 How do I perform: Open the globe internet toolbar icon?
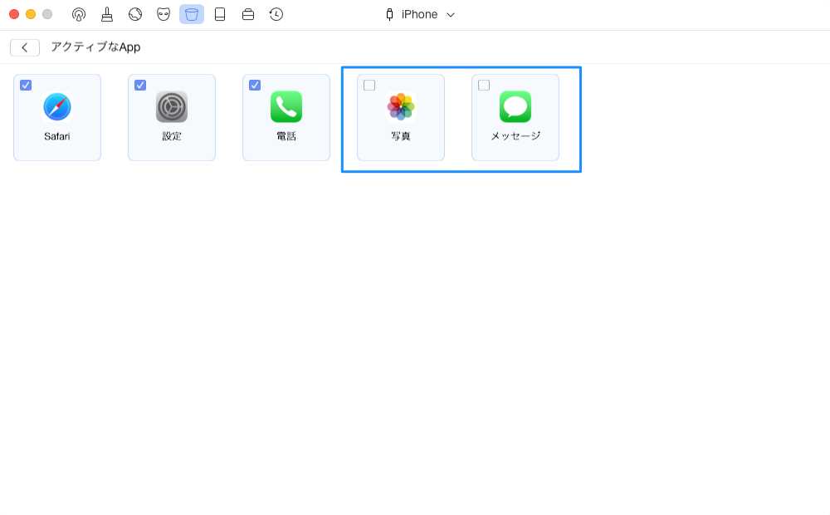pos(135,14)
